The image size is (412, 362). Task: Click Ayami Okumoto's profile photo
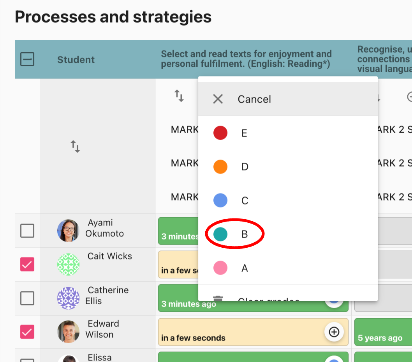coord(68,230)
